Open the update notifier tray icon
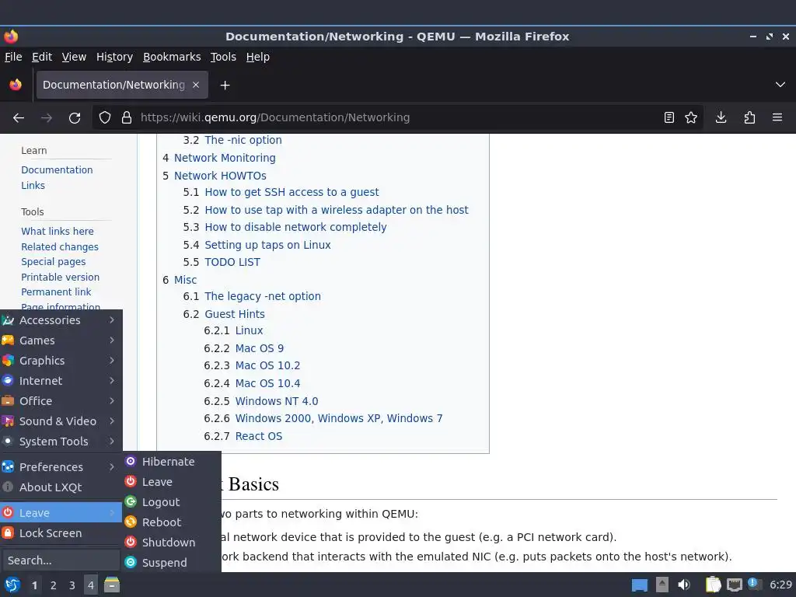This screenshot has width=796, height=597. point(754,585)
